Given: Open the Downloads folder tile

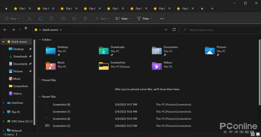Looking at the screenshot, I should pos(112,51).
